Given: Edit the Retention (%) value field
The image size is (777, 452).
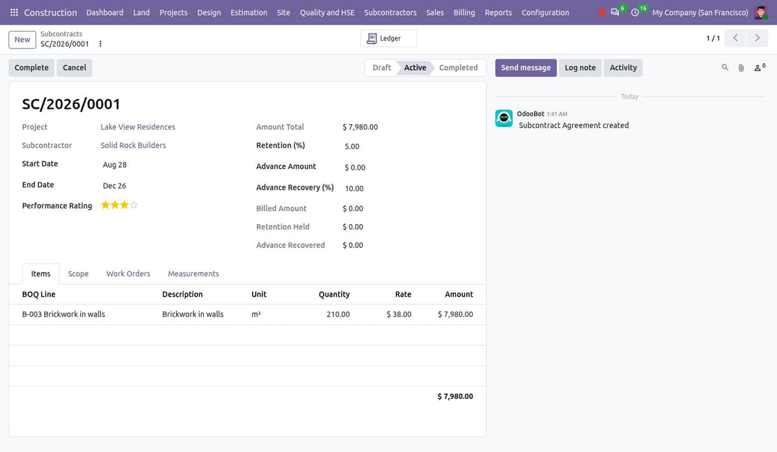Looking at the screenshot, I should coord(408,146).
